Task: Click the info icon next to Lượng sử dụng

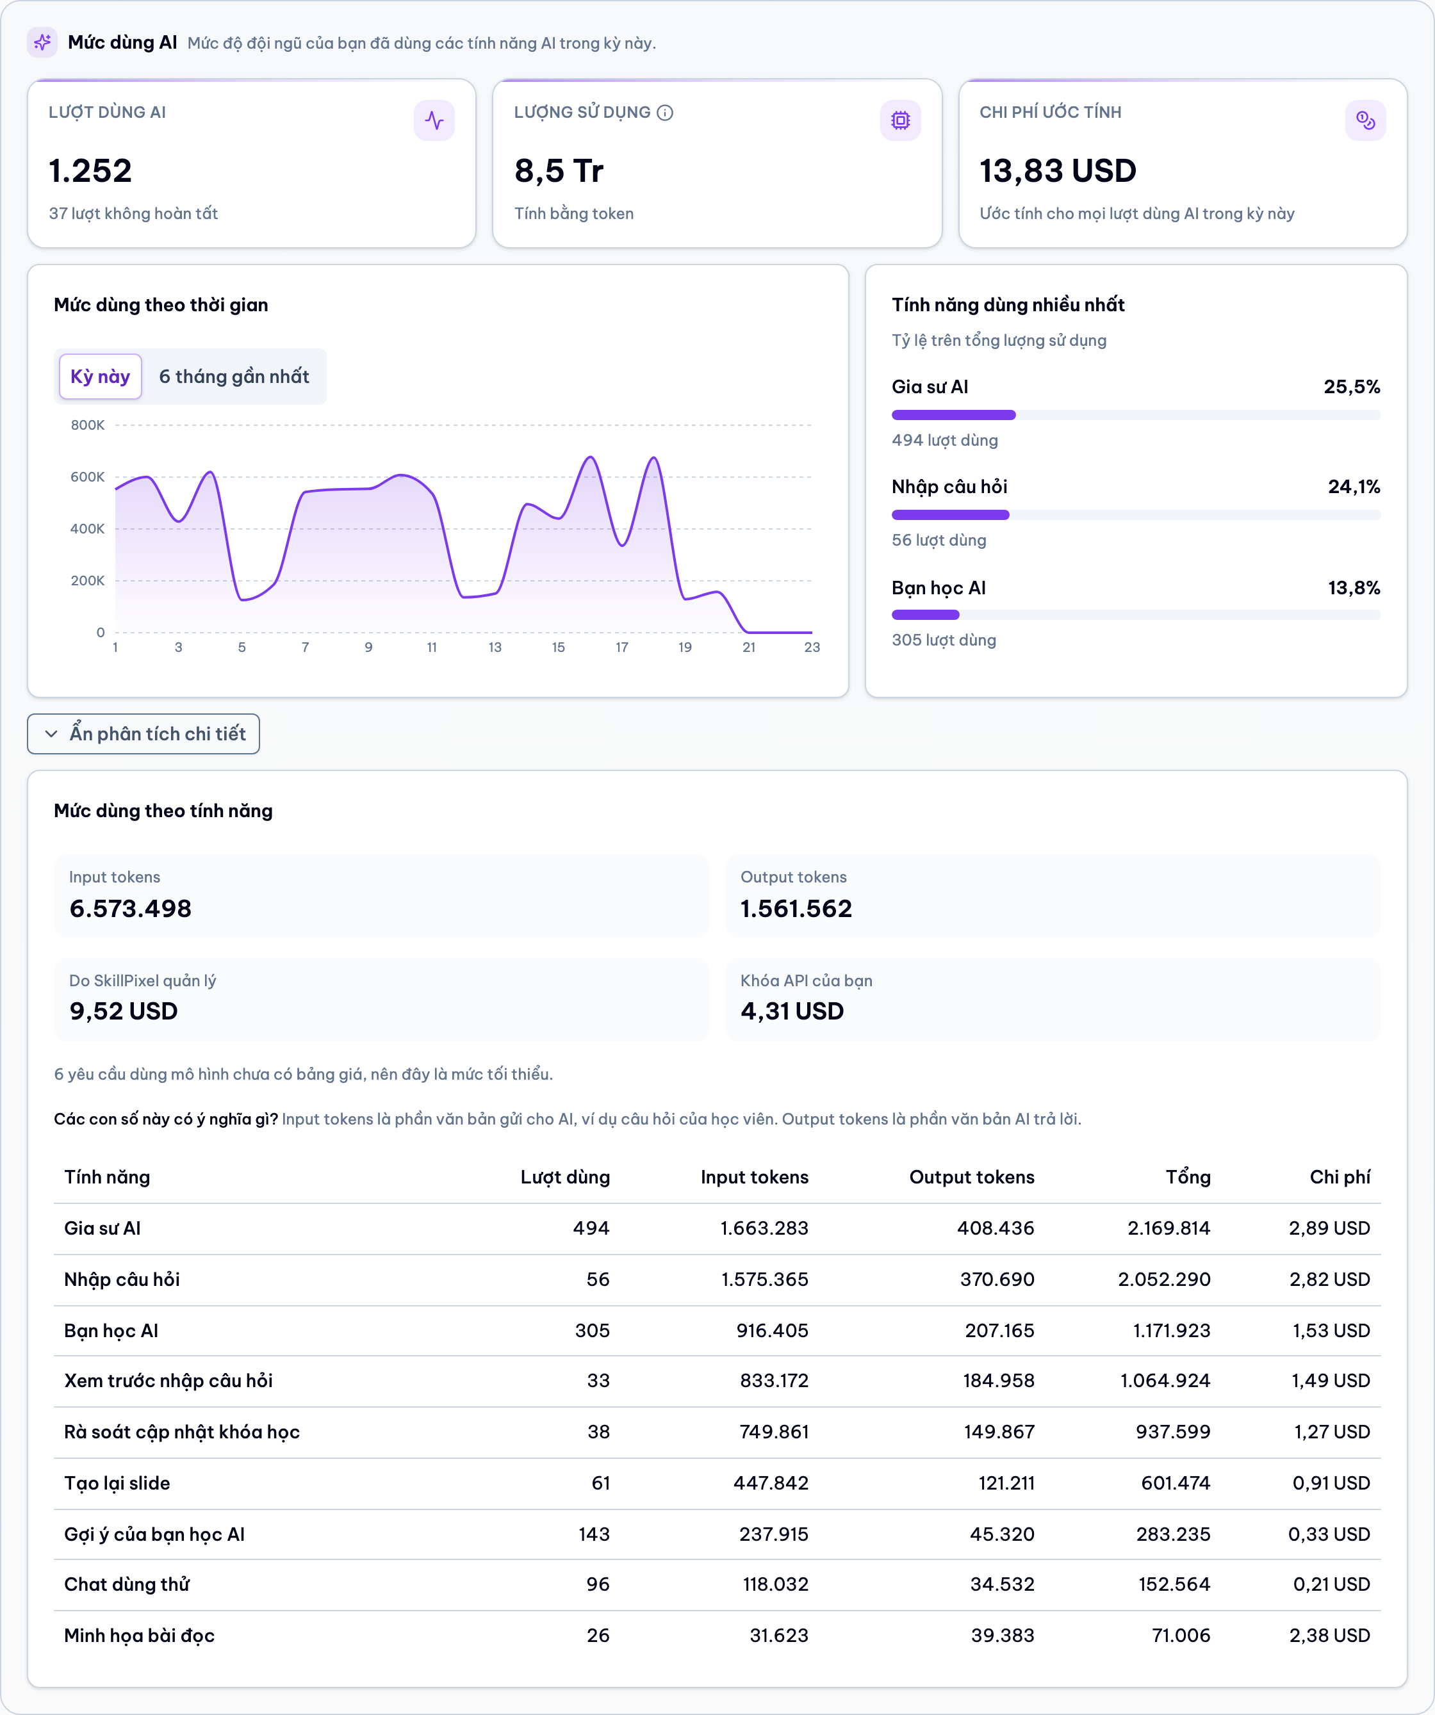Action: (x=665, y=113)
